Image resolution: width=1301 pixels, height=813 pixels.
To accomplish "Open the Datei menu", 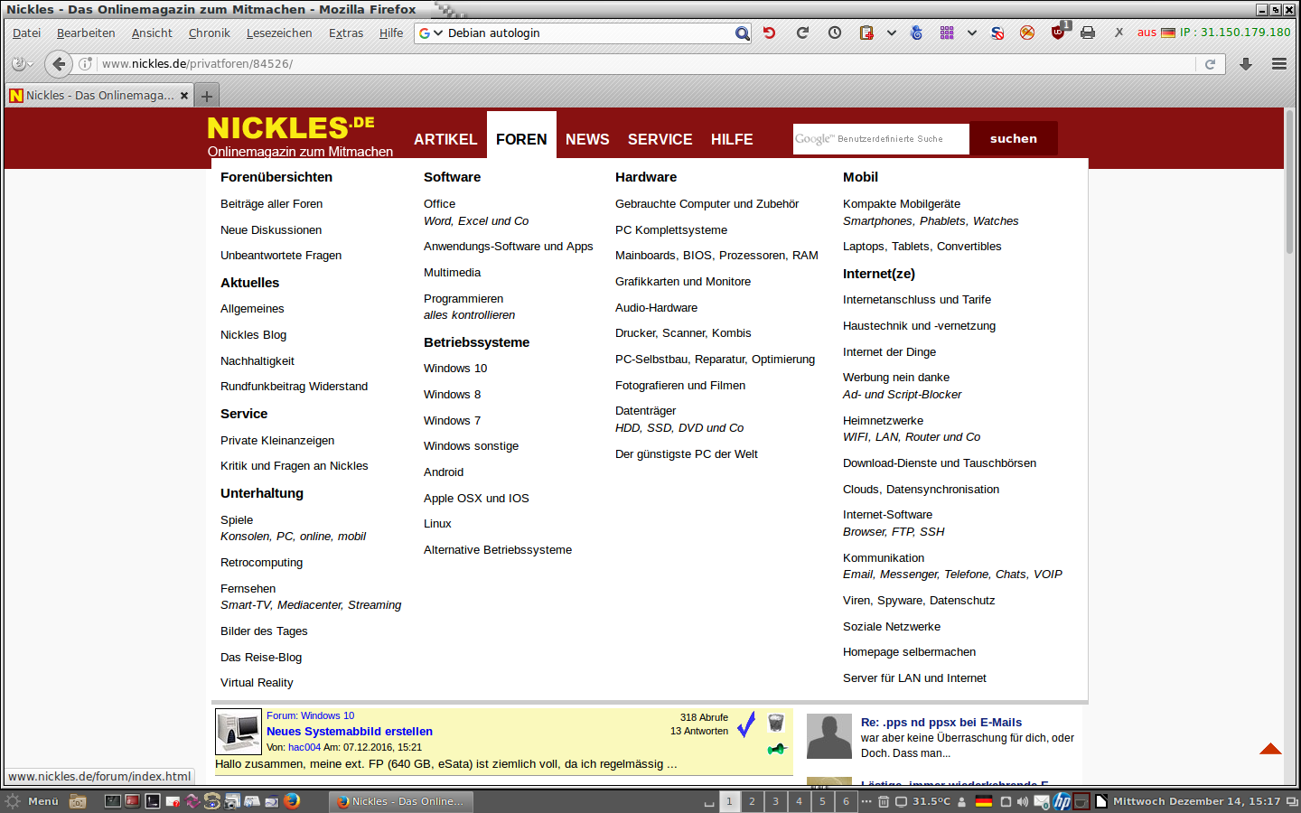I will 26,33.
